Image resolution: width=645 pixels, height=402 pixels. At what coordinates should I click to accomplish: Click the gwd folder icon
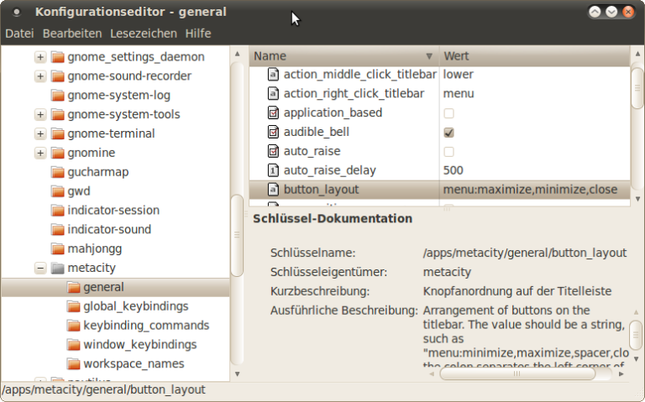[x=58, y=191]
